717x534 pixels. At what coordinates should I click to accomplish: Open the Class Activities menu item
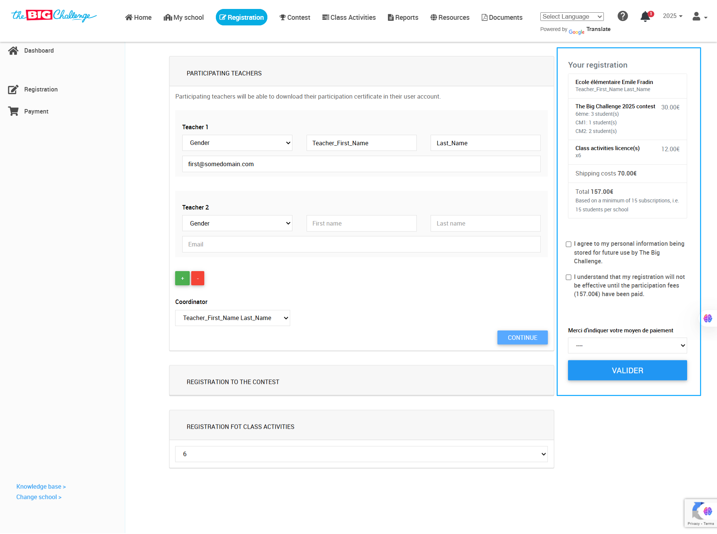tap(349, 18)
